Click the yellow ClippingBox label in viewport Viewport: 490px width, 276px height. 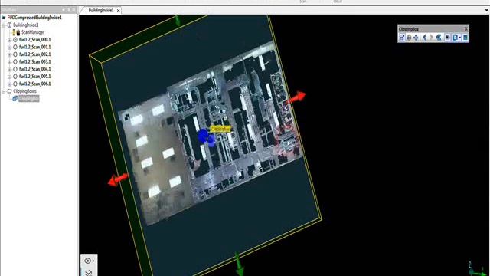pos(220,129)
